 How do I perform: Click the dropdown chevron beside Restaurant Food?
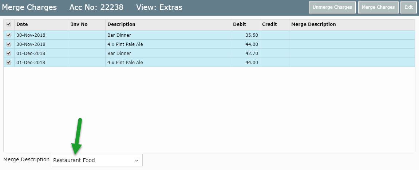point(137,160)
